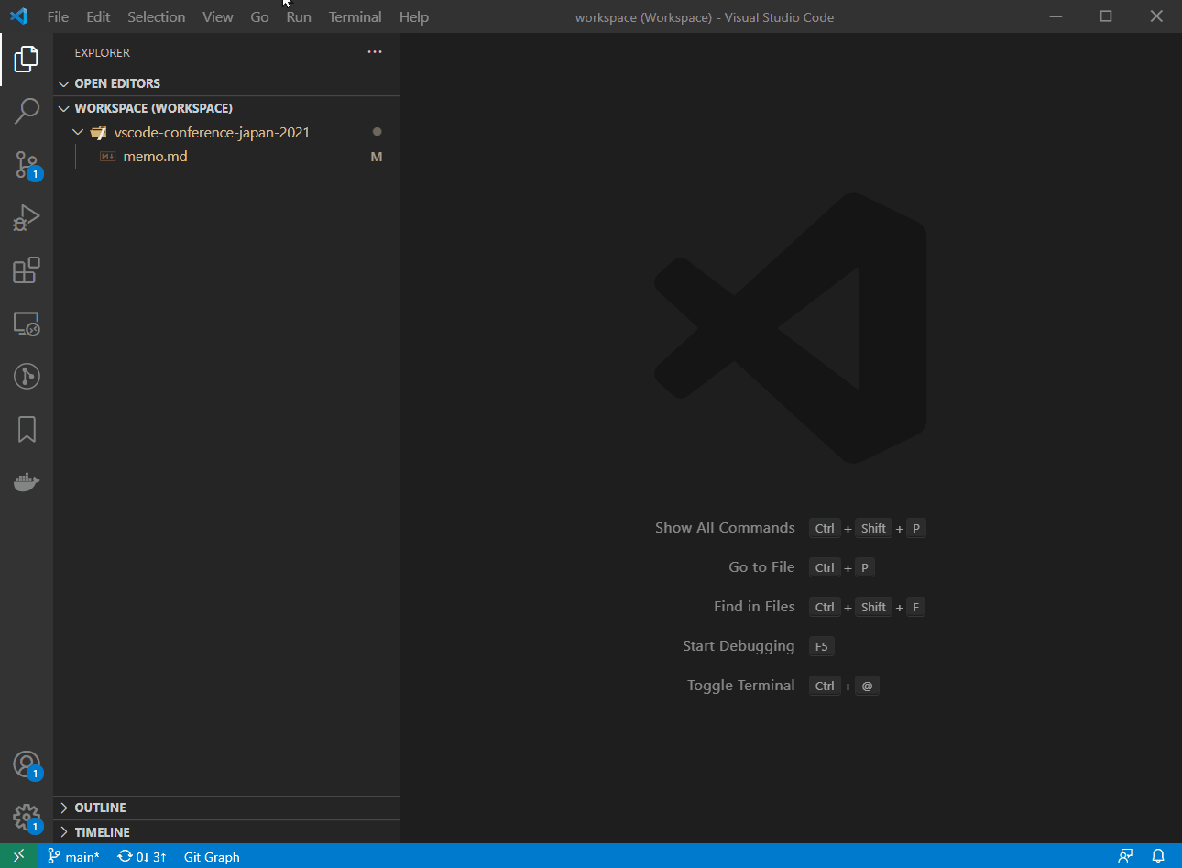1182x868 pixels.
Task: Open the Explorer view in activity bar
Action: pos(27,59)
